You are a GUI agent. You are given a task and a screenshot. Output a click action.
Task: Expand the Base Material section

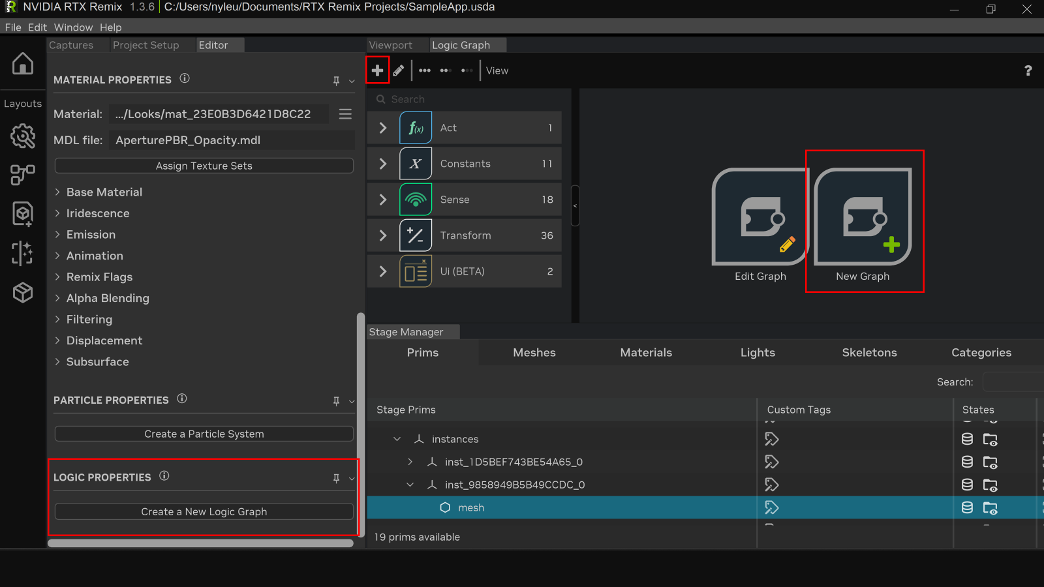57,192
